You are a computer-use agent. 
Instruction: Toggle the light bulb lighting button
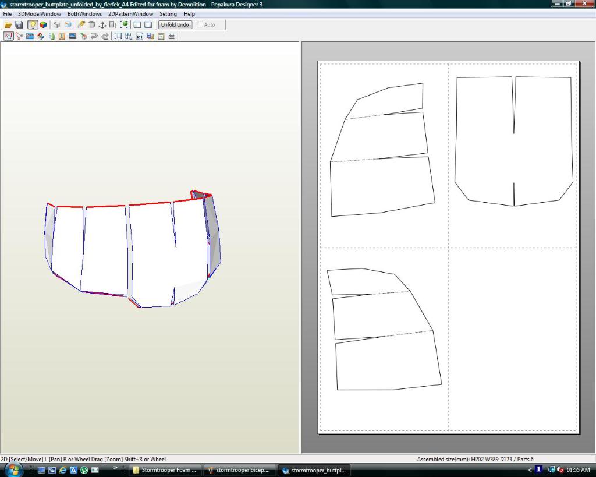(33, 24)
